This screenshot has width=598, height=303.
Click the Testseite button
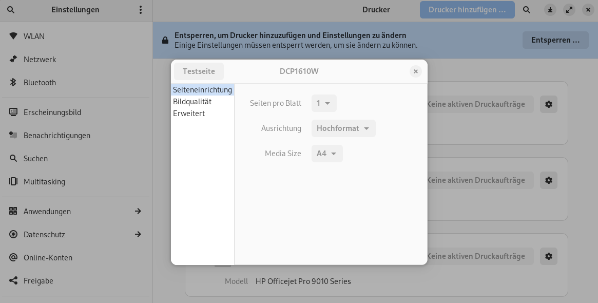(199, 71)
